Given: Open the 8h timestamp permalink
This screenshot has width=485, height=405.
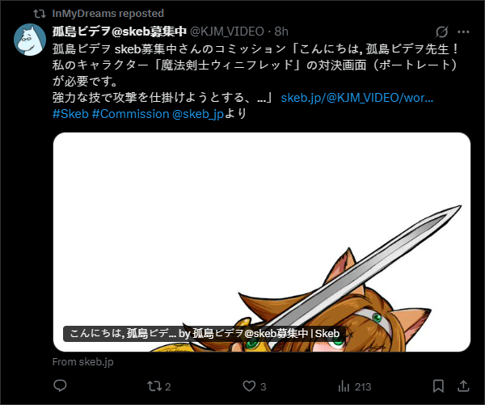Looking at the screenshot, I should point(281,32).
